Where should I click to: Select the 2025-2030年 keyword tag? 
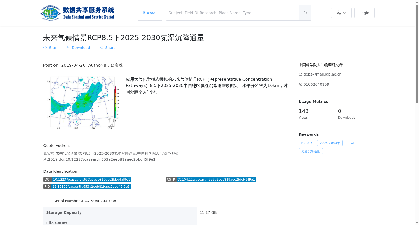(x=330, y=143)
